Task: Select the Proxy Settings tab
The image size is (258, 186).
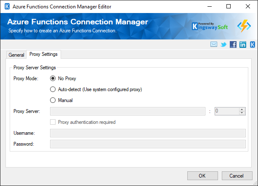Action: click(43, 54)
